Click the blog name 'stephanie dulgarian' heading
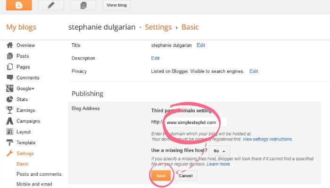Image resolution: width=330 pixels, height=188 pixels. [102, 27]
